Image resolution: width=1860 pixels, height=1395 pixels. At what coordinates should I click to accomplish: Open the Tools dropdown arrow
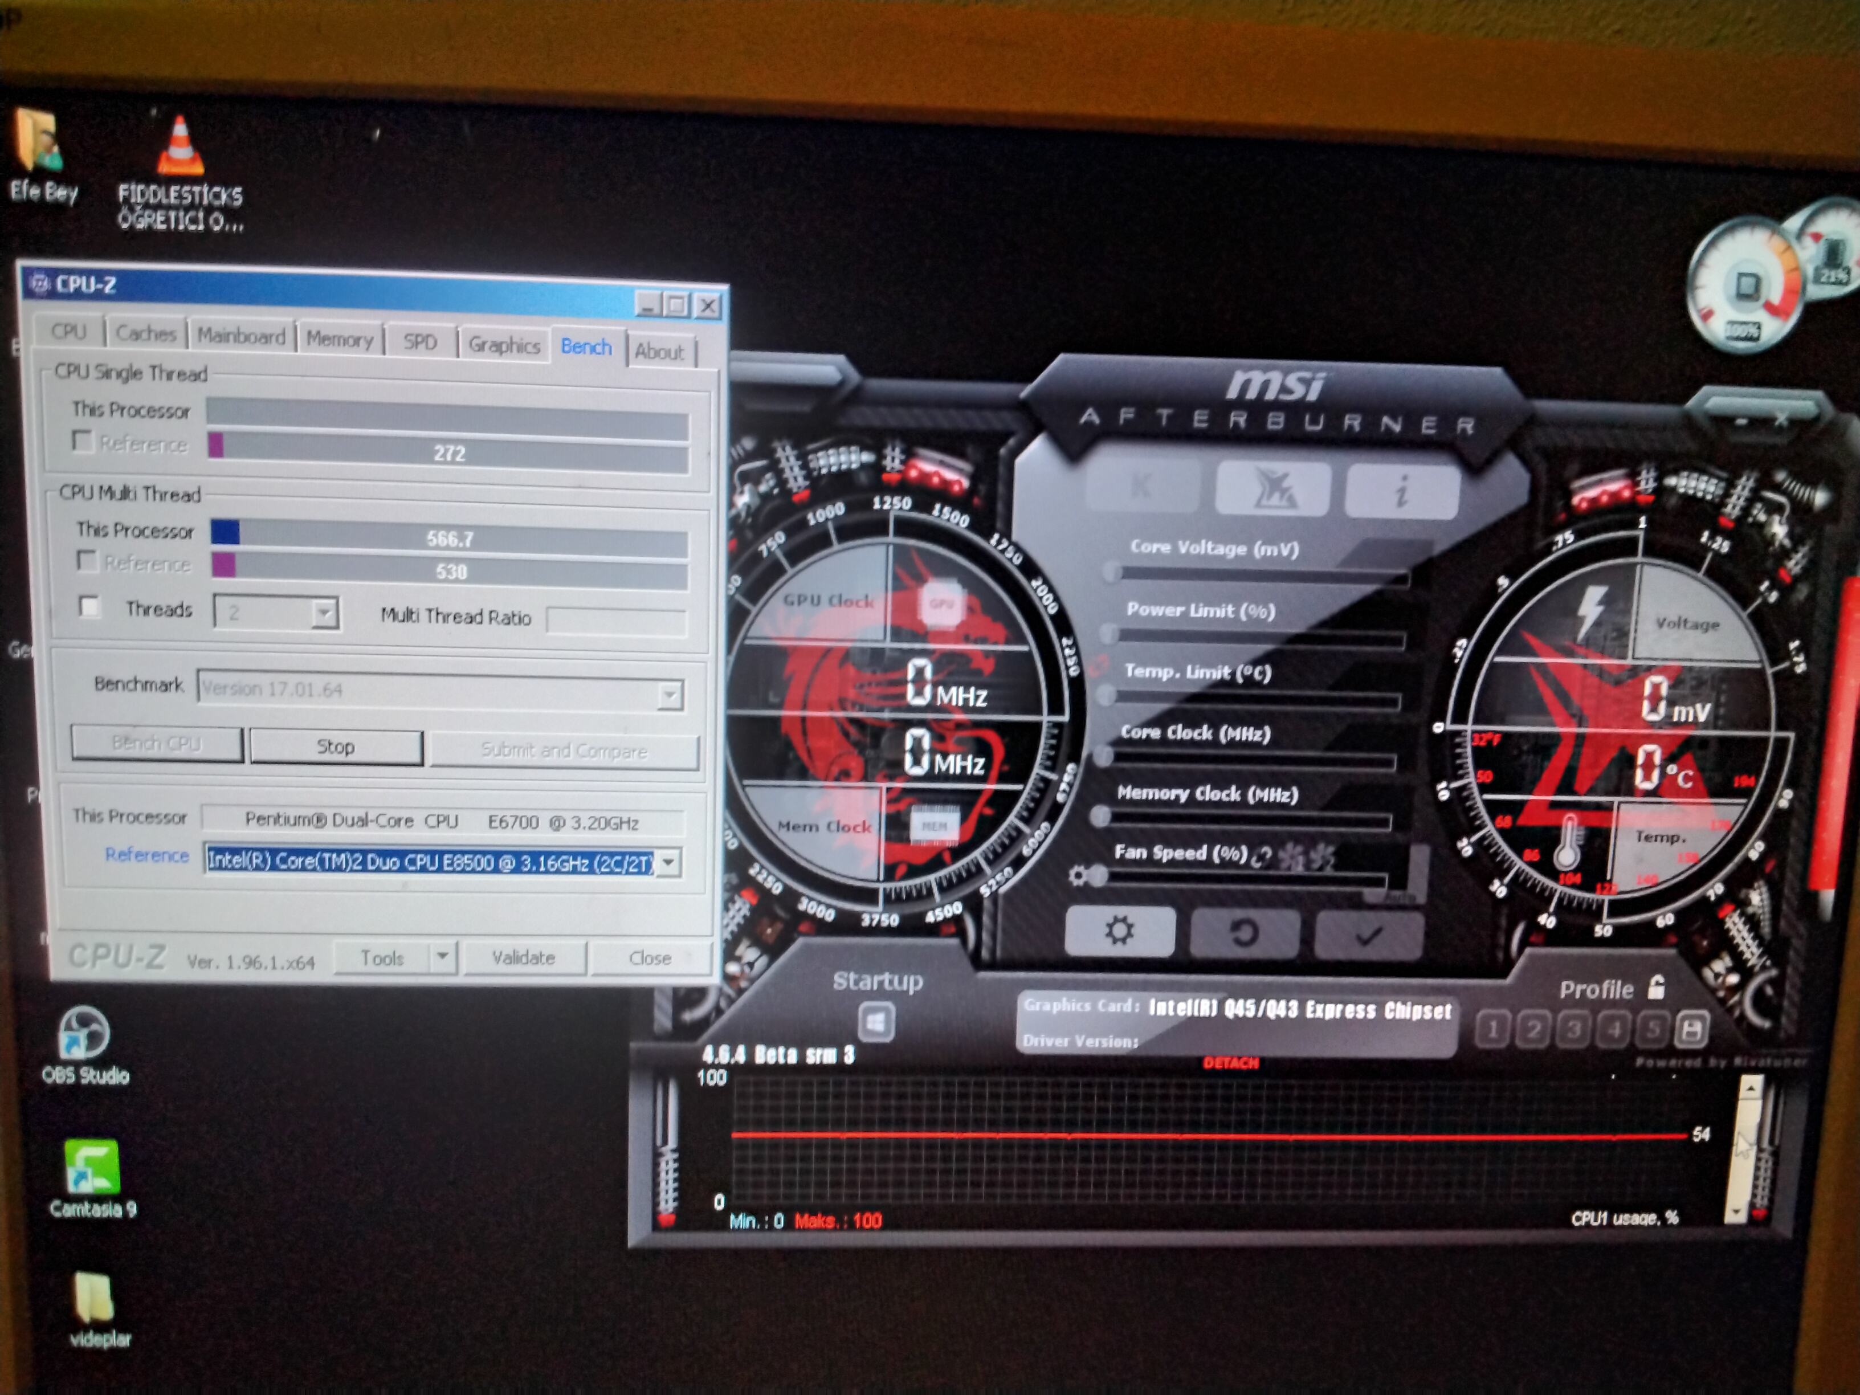point(443,957)
